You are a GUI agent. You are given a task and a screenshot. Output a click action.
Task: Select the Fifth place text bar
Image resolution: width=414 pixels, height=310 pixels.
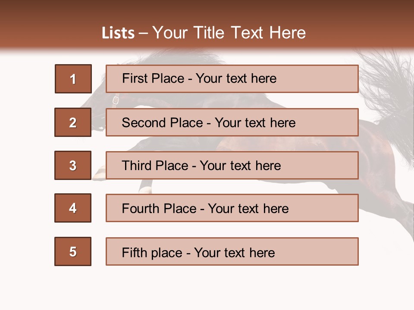[232, 251]
